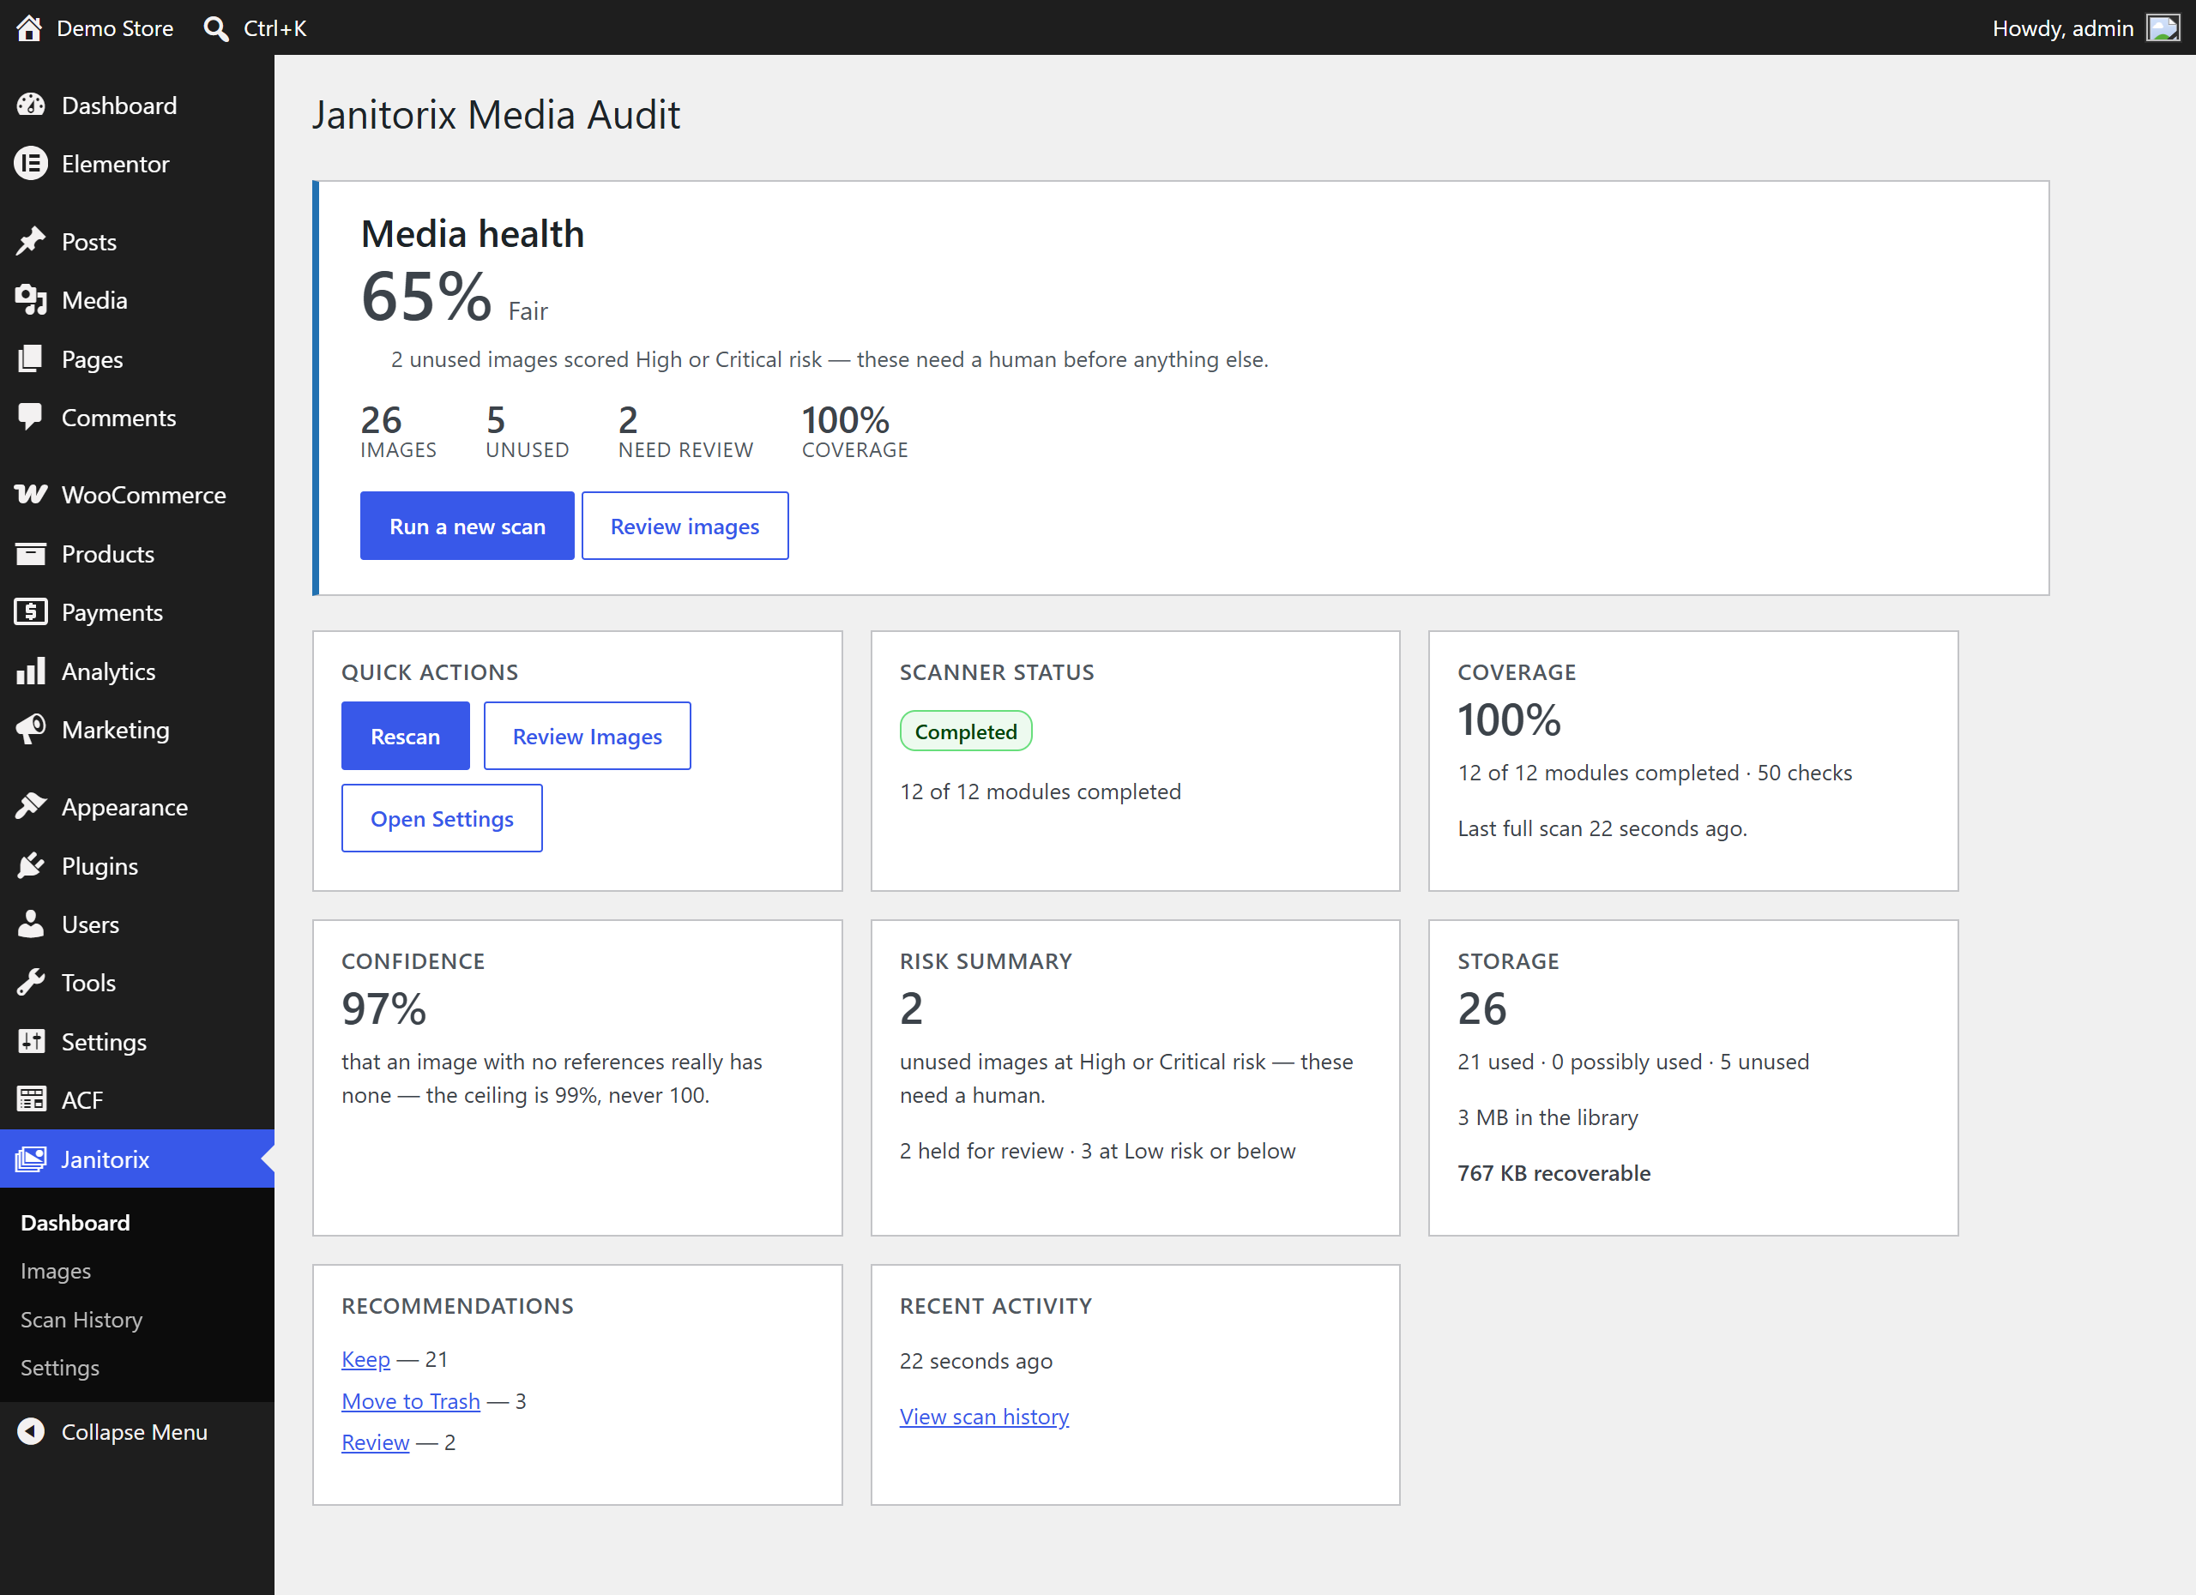Screen dimensions: 2196x1595
Task: Click '12 of 12 modules completed' in Scanner Status
Action: (1040, 791)
